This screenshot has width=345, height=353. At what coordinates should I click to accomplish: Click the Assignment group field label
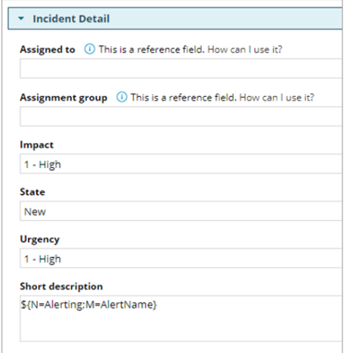pyautogui.click(x=64, y=98)
